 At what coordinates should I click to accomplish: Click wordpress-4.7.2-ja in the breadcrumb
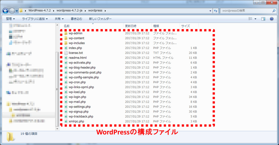(x=69, y=11)
